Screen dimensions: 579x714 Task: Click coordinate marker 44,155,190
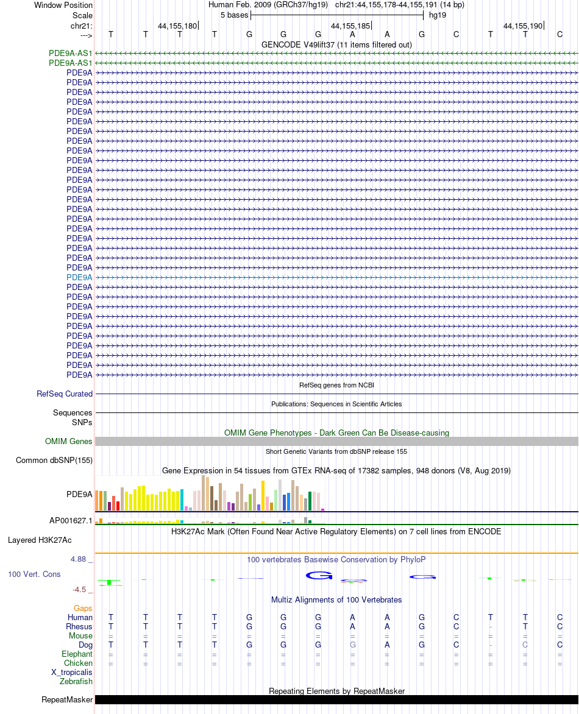coord(523,26)
